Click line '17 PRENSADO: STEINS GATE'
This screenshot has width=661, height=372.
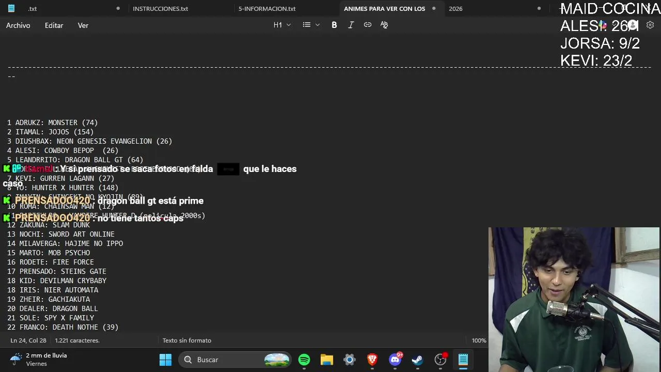pos(56,271)
